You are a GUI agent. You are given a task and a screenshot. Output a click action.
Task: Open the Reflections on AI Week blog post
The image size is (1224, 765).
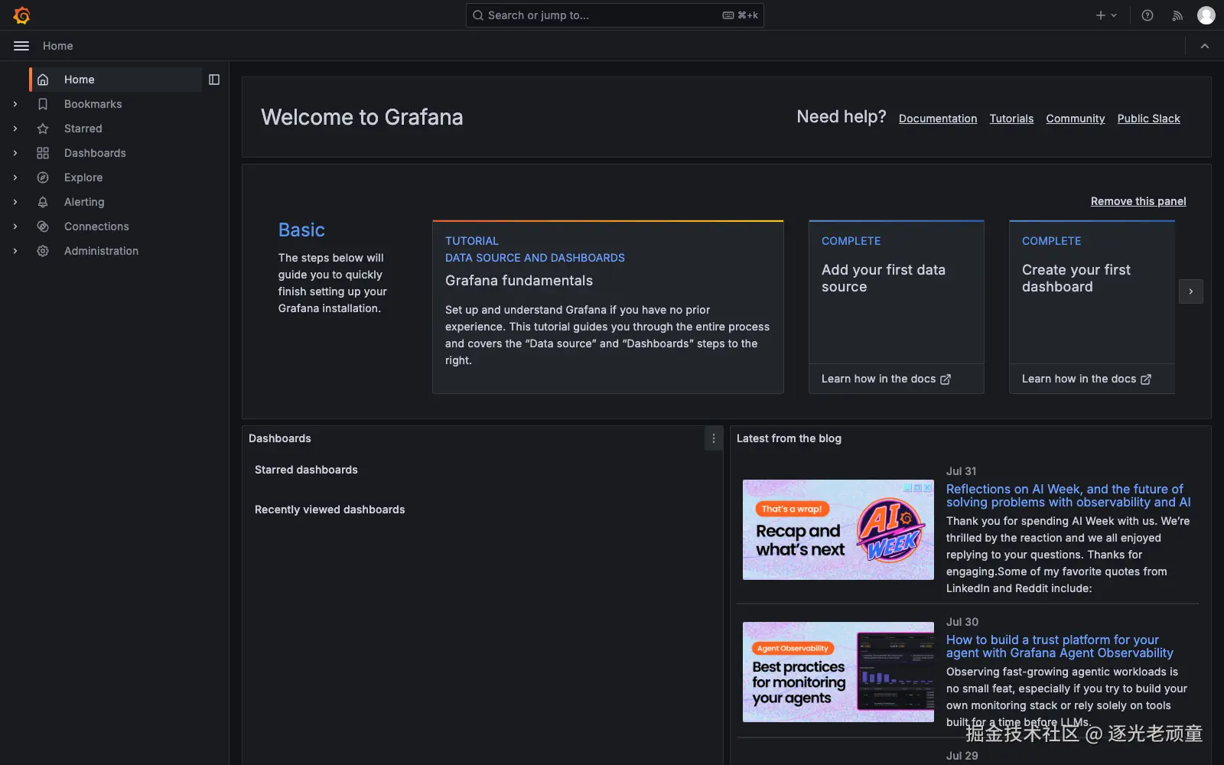click(1068, 496)
